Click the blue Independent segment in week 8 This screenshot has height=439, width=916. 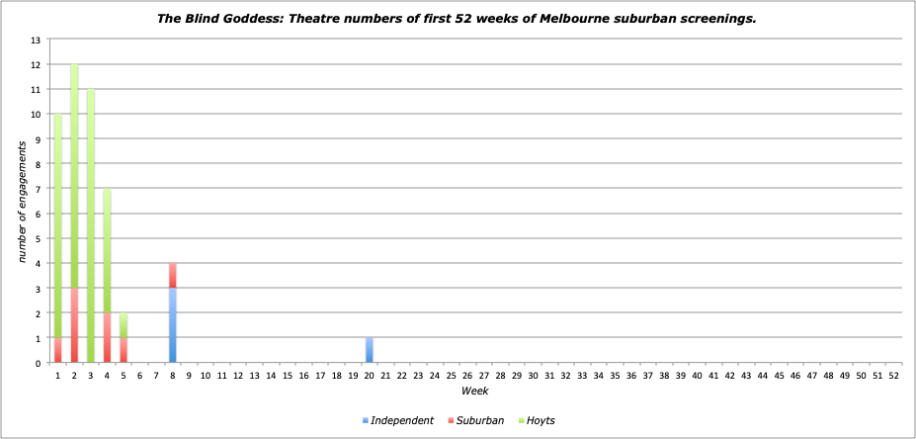(172, 325)
